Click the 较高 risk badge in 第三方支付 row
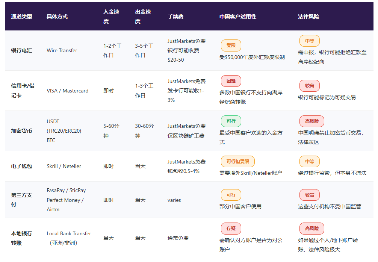This screenshot has width=378, height=262. (x=310, y=195)
